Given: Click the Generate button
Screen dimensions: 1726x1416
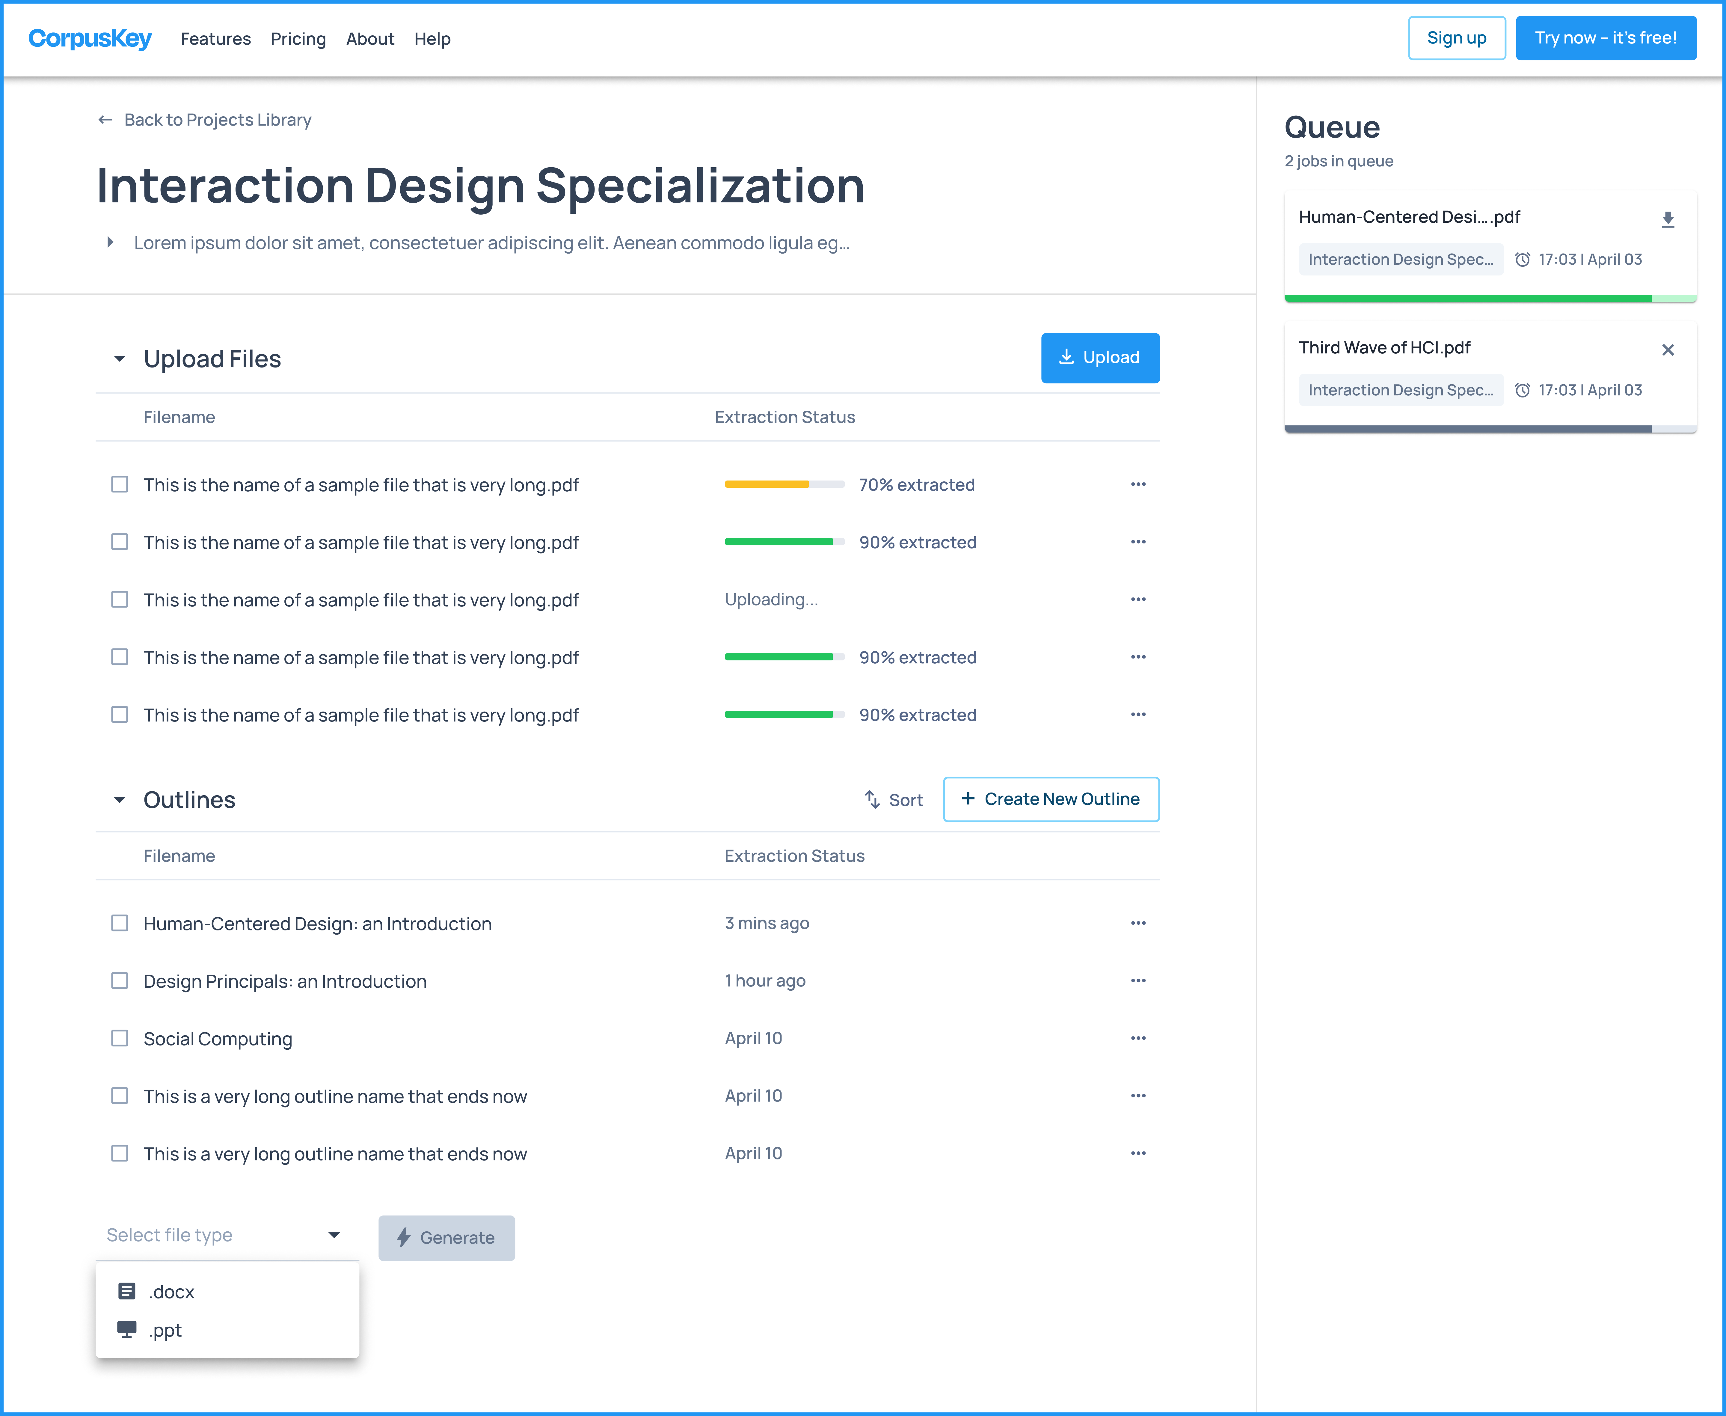Looking at the screenshot, I should click(x=447, y=1238).
